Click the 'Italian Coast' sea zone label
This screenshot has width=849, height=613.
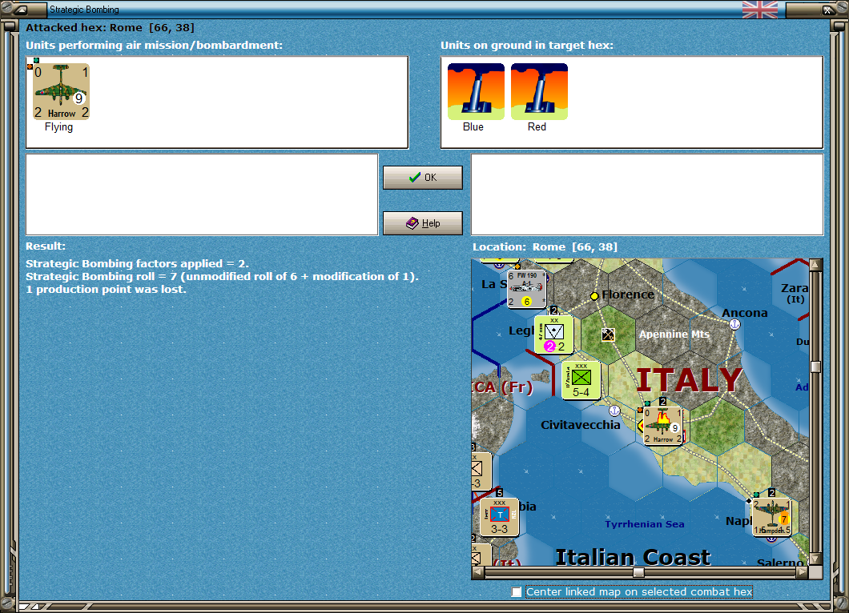tap(633, 557)
